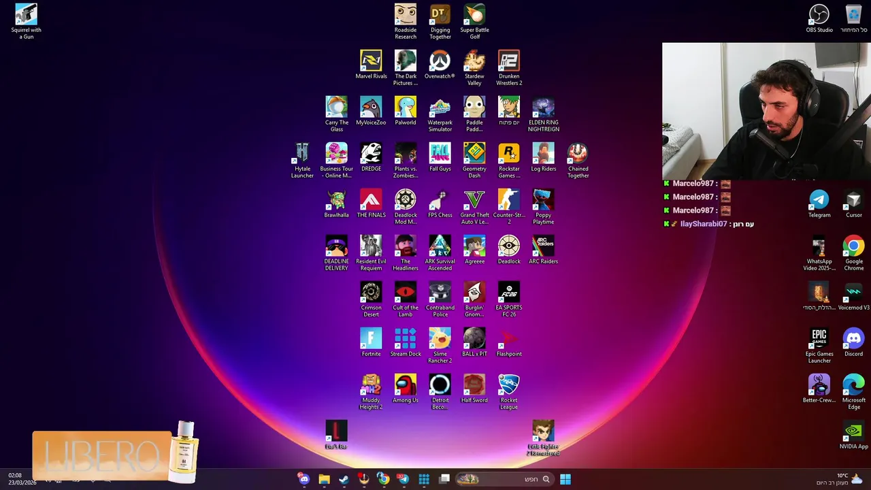Open the Deadlock game shortcut
This screenshot has height=490, width=871.
coord(509,249)
